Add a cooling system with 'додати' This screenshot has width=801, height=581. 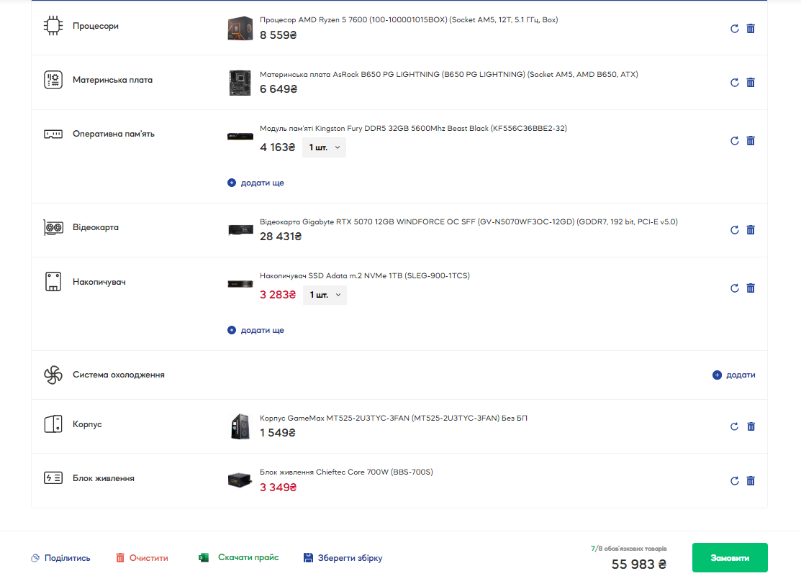click(x=733, y=375)
